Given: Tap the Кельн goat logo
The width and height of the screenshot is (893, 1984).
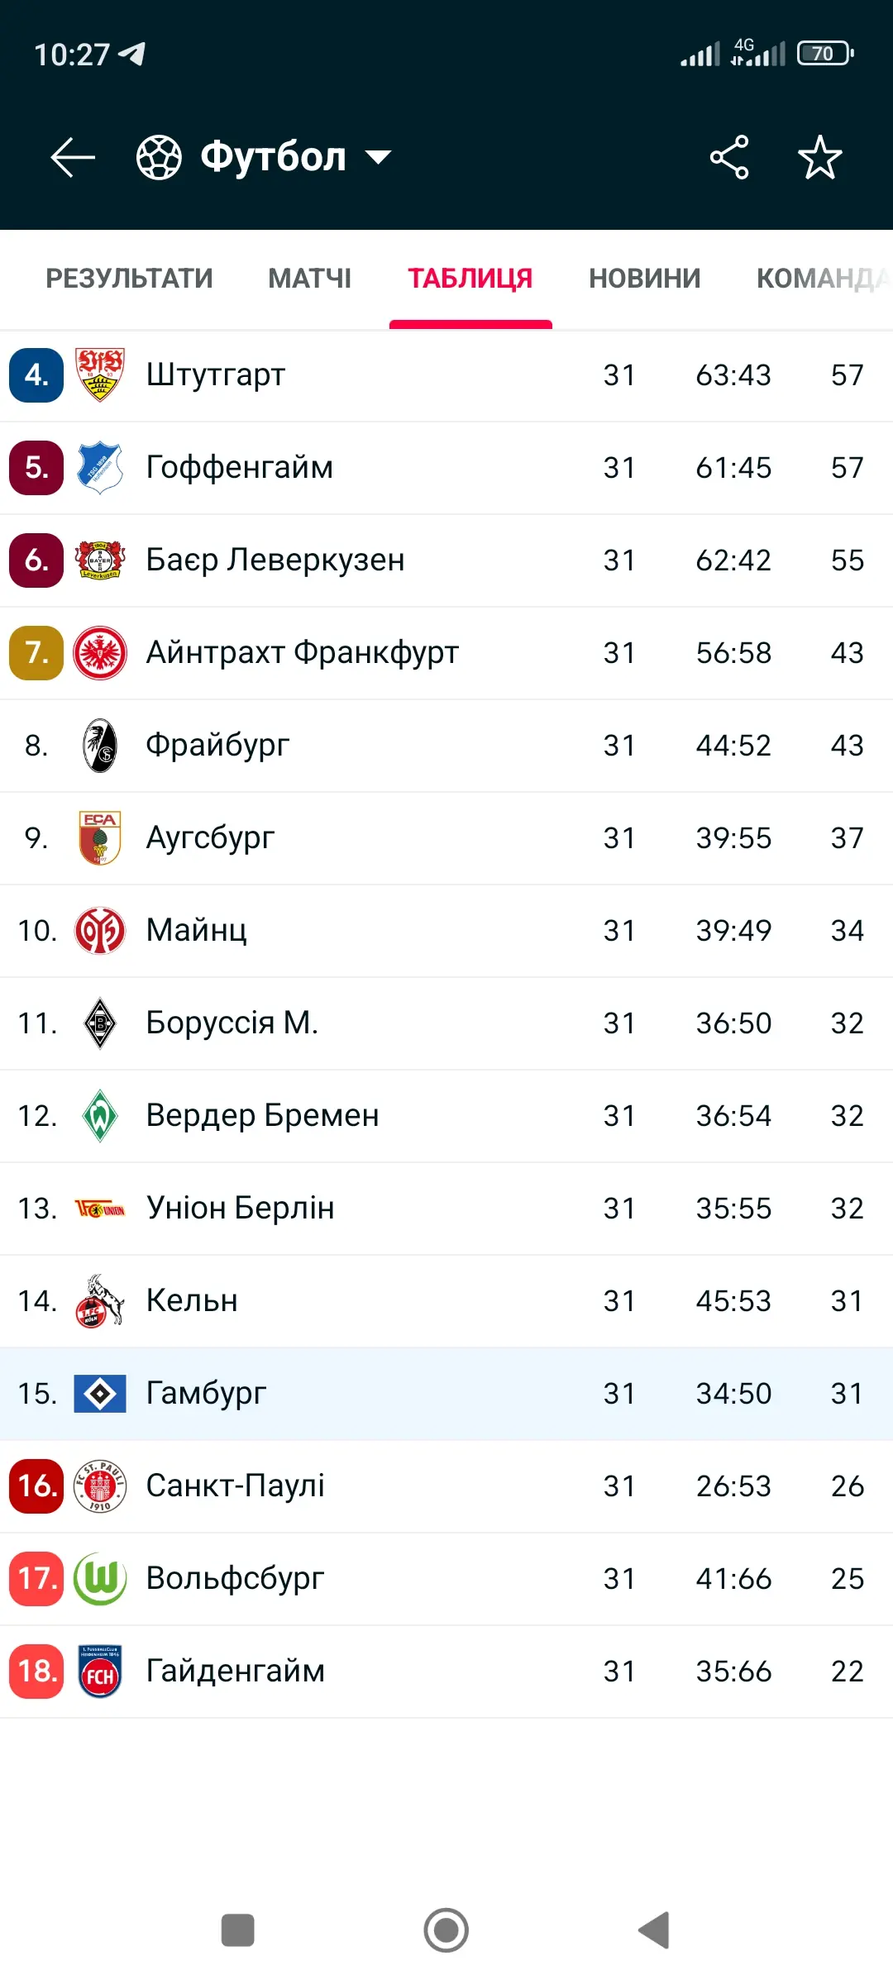Looking at the screenshot, I should click(100, 1301).
